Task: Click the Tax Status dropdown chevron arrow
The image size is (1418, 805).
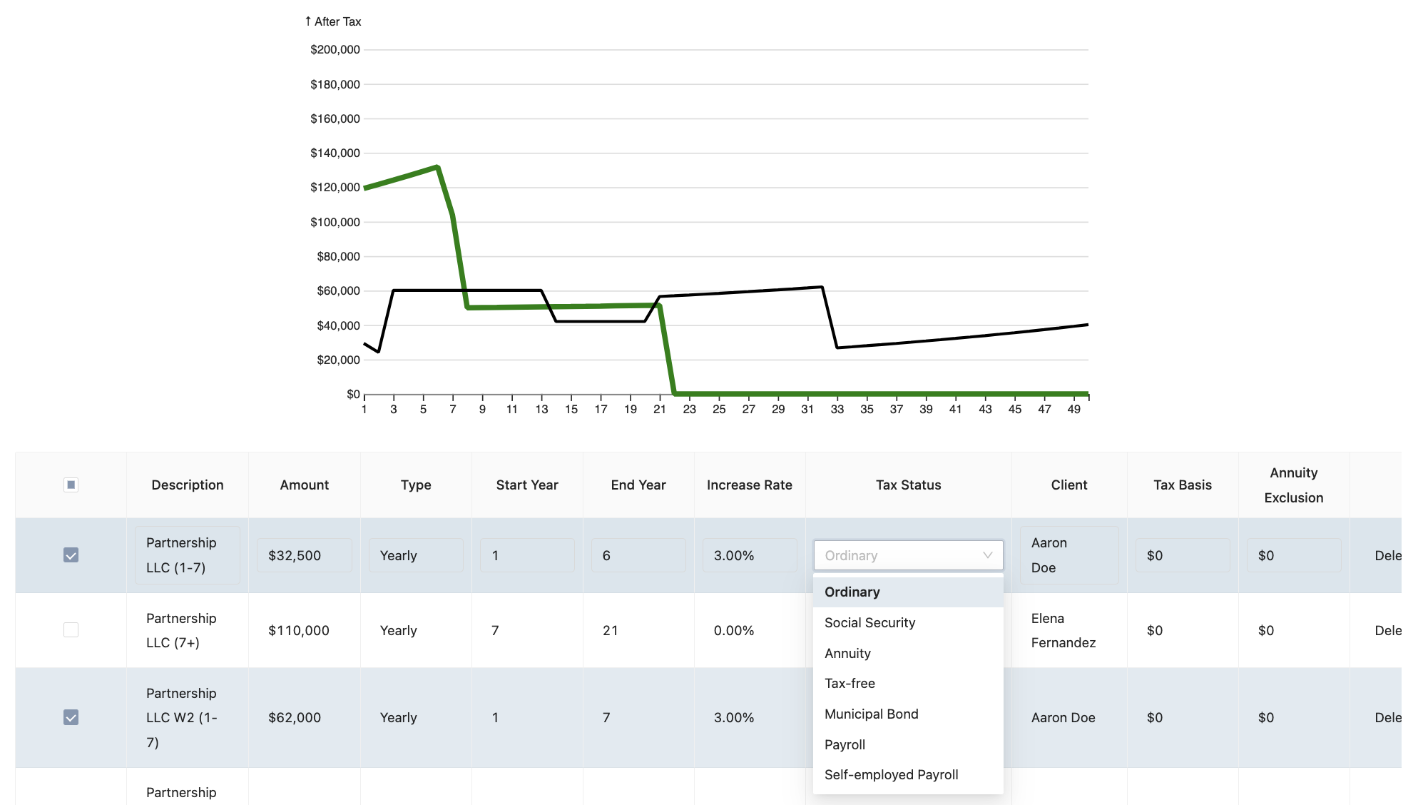Action: (x=987, y=555)
